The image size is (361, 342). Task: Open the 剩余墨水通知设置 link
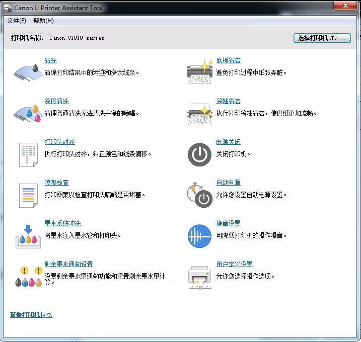68,264
